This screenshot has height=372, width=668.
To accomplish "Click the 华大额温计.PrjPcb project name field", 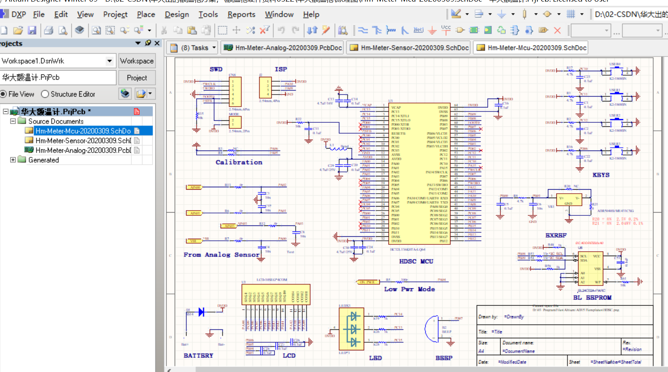I will 58,78.
